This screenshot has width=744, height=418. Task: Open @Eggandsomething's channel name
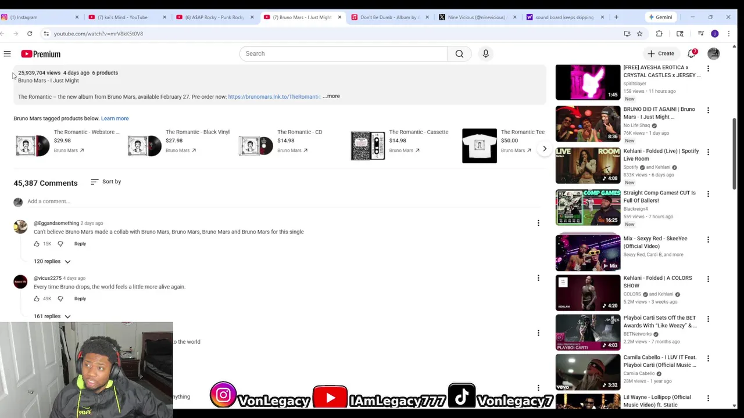coord(56,224)
